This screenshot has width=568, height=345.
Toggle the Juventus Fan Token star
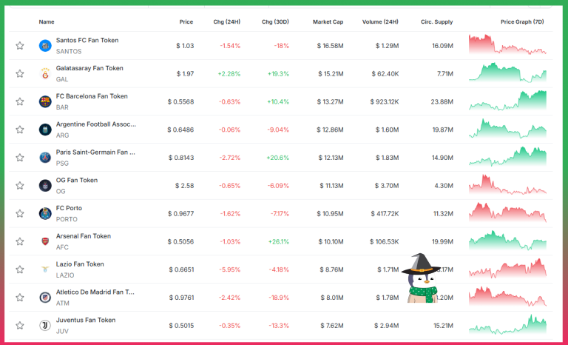20,326
